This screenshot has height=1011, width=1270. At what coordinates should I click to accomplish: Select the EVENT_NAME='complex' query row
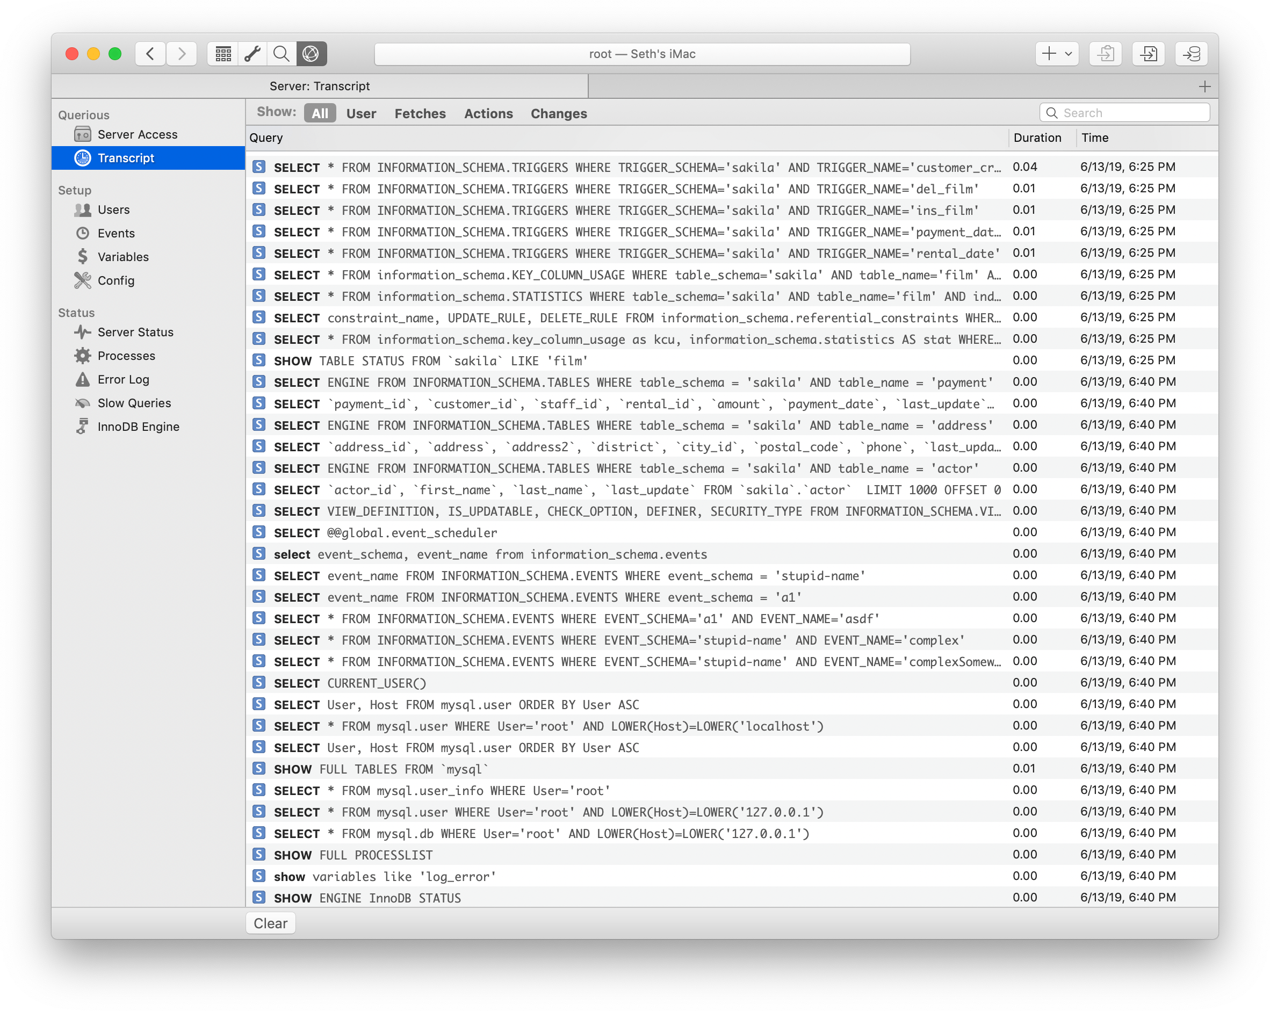(x=732, y=640)
